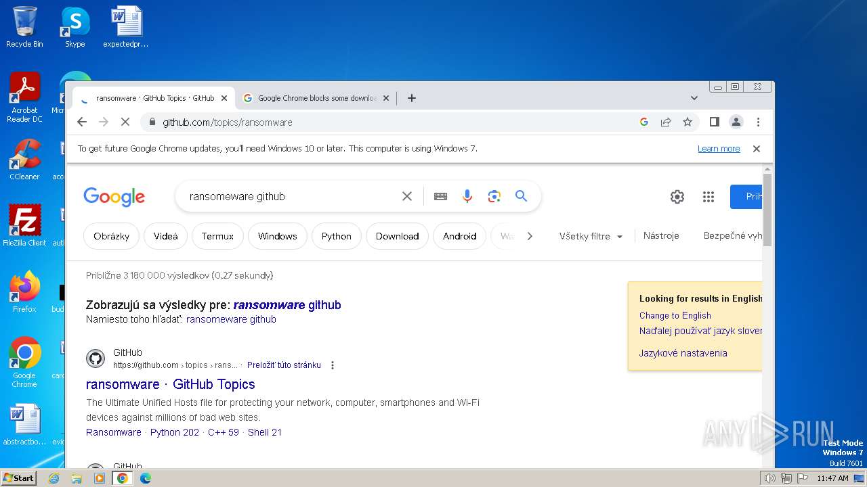Viewport: 867px width, 487px height.
Task: Open Acrobat Reader DC shortcut
Action: pos(24,97)
